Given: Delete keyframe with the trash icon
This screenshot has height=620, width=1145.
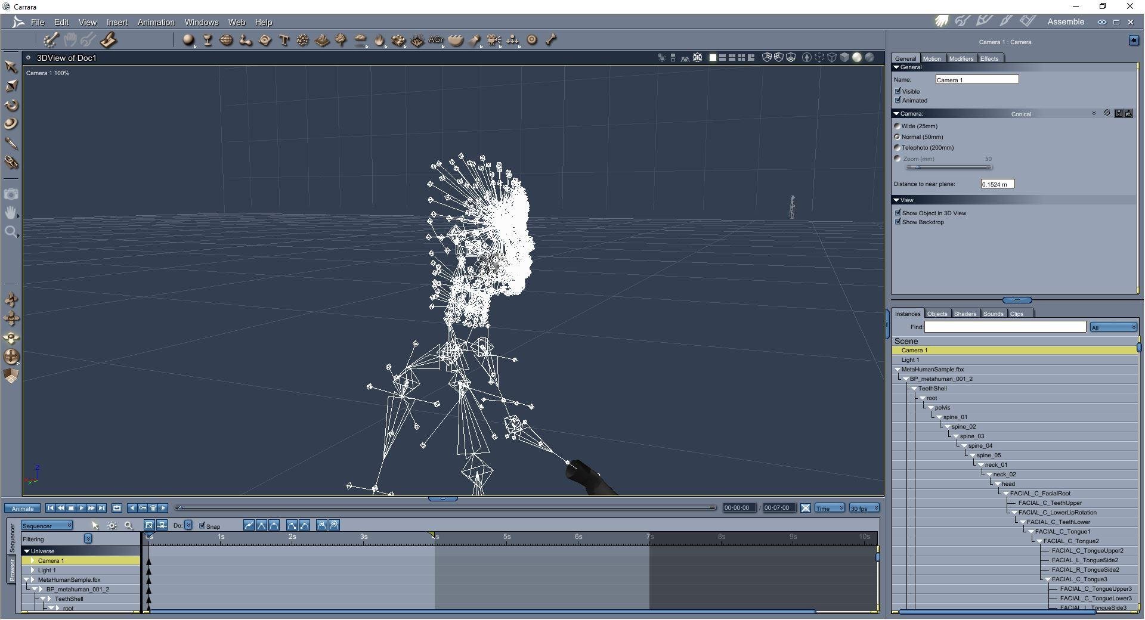Looking at the screenshot, I should 153,508.
